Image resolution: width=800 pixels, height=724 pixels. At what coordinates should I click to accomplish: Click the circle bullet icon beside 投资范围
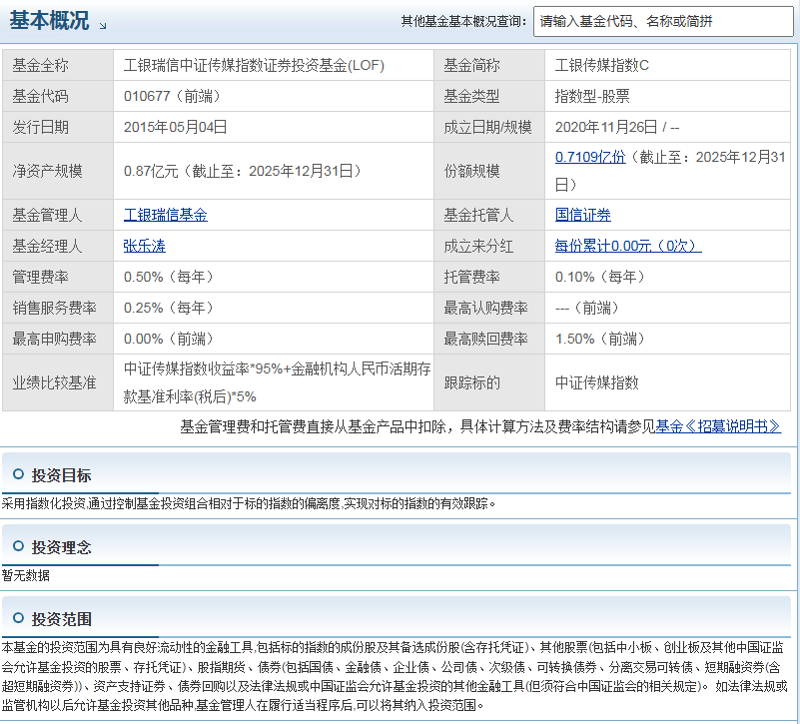pos(18,618)
